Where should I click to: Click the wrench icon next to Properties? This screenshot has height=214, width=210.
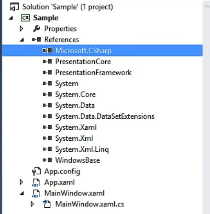37,29
